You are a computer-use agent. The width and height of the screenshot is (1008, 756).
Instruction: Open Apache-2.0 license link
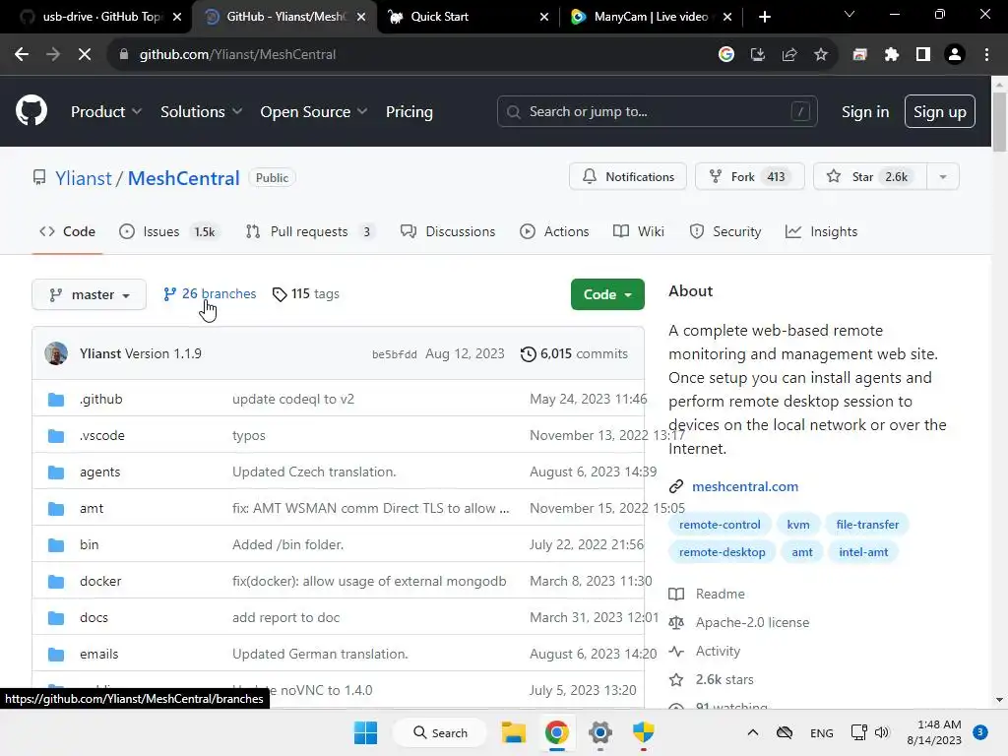point(752,623)
